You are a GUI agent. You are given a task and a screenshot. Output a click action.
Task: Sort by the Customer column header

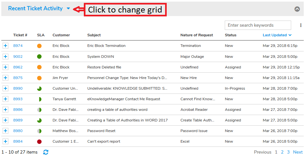61,35
